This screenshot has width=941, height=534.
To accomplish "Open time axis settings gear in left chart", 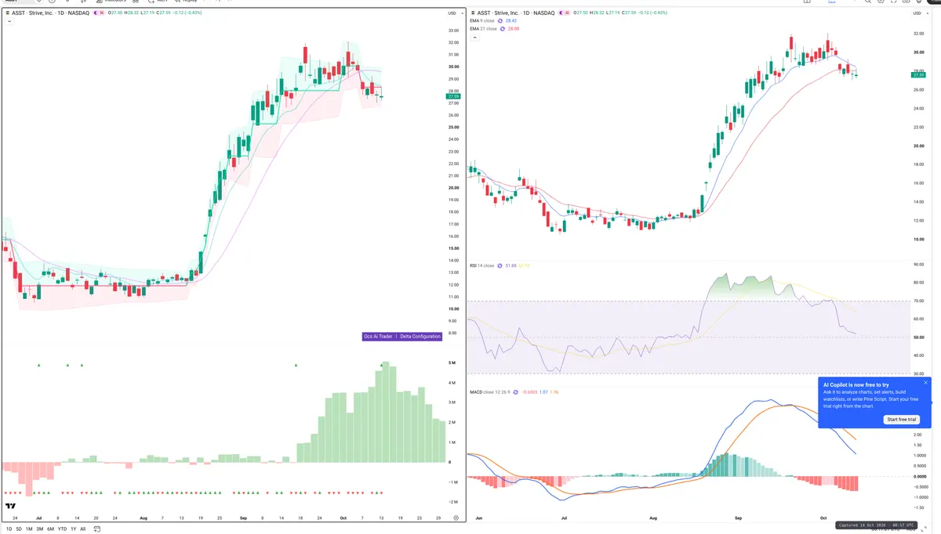I will click(456, 518).
